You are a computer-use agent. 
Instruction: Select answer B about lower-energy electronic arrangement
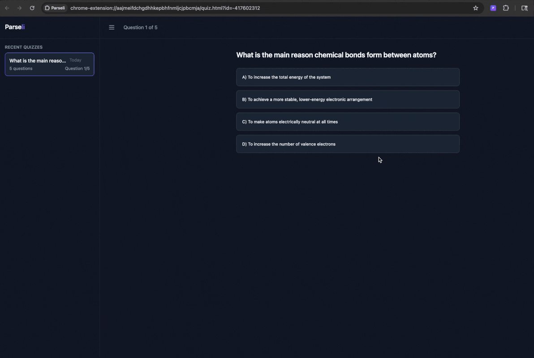point(348,99)
